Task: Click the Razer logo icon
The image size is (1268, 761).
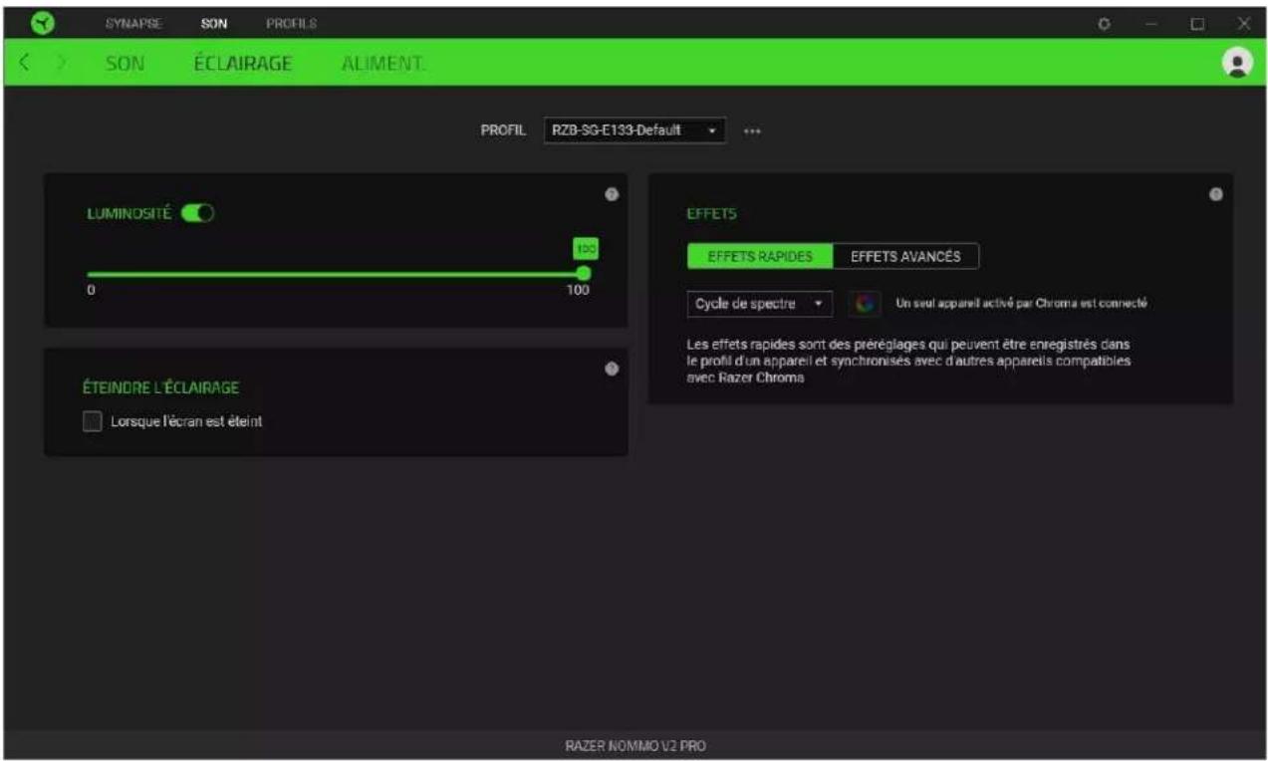Action: [x=44, y=23]
